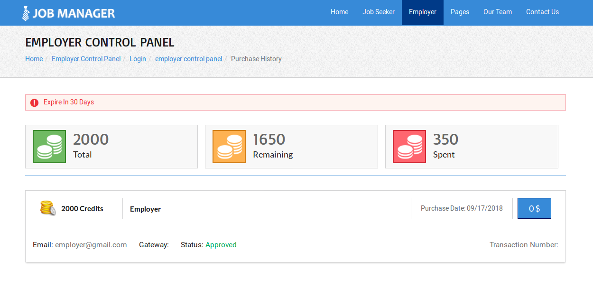Click the red expiry warning icon
This screenshot has width=593, height=288.
point(34,102)
